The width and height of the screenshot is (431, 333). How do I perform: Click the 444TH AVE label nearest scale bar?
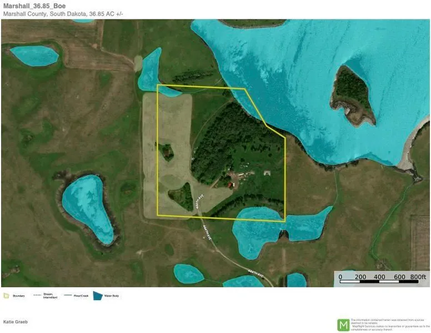(255, 271)
